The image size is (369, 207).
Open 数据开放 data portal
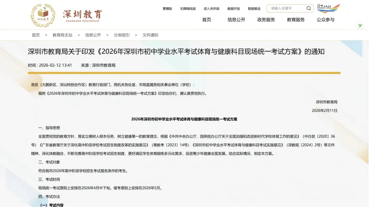coord(234,9)
